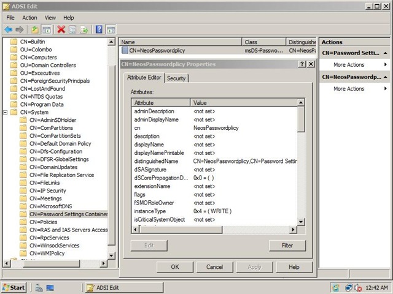Click the attribute list horizontal scroll right arrow
This screenshot has height=294, width=393.
pyautogui.click(x=293, y=230)
